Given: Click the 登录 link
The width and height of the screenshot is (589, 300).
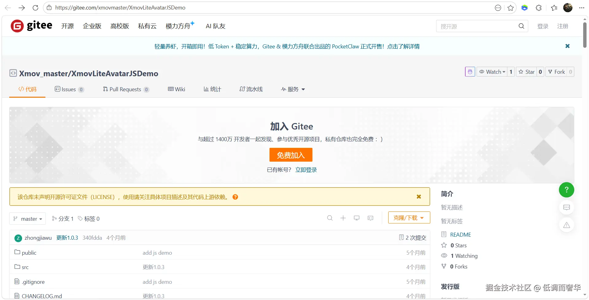Looking at the screenshot, I should pyautogui.click(x=543, y=26).
